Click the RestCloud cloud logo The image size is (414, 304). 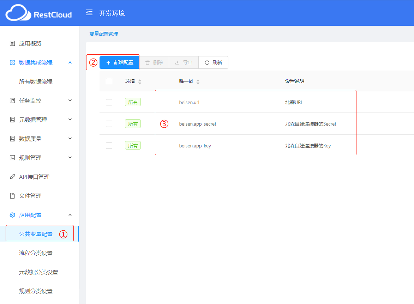pyautogui.click(x=18, y=13)
